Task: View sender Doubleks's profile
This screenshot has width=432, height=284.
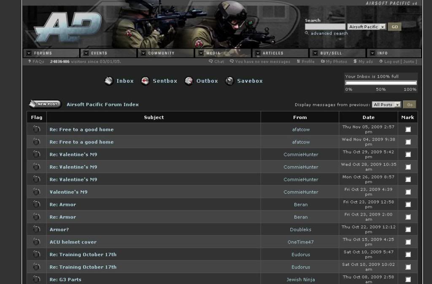Action: (300, 230)
